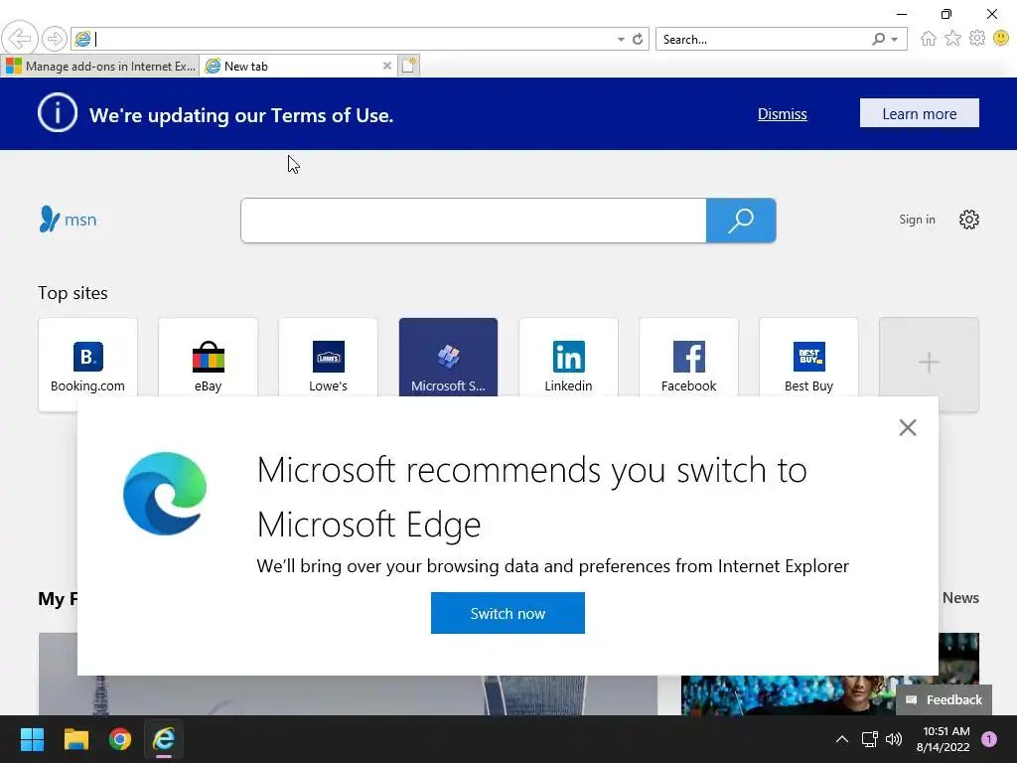The image size is (1017, 763).
Task: Open the eBay top site tile
Action: tap(209, 358)
